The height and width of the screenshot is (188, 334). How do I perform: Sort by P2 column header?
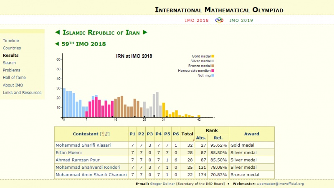point(141,134)
